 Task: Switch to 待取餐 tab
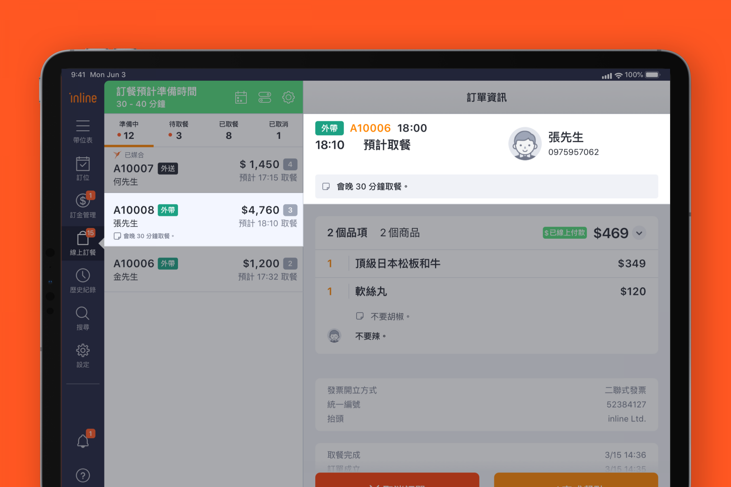tap(179, 130)
